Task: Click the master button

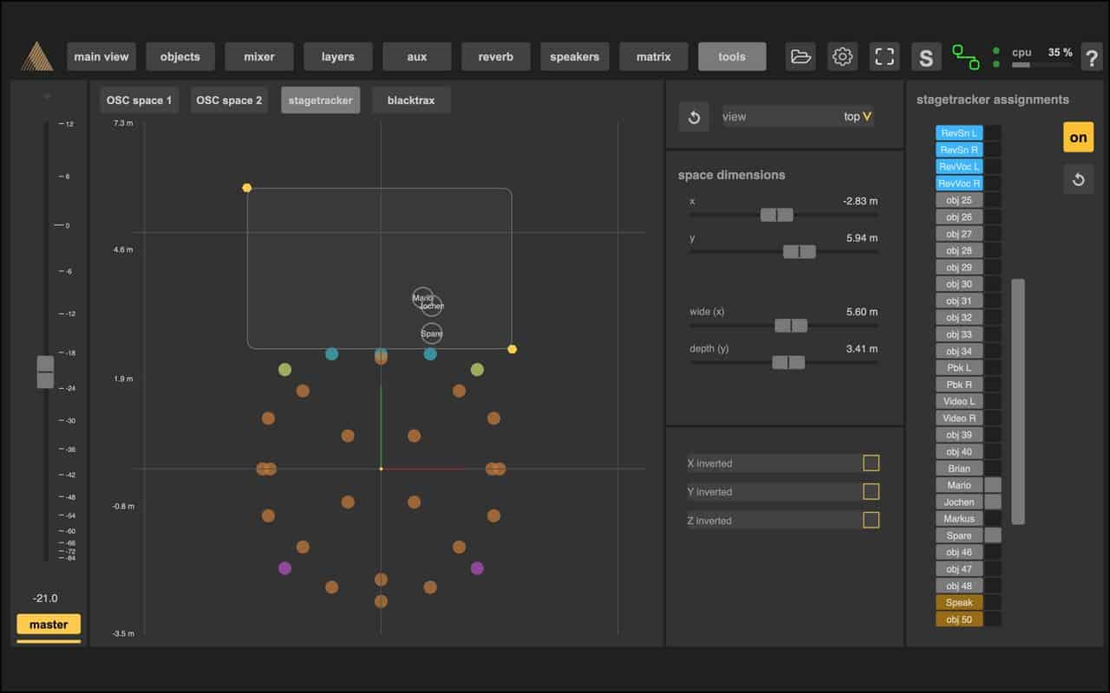Action: (49, 625)
